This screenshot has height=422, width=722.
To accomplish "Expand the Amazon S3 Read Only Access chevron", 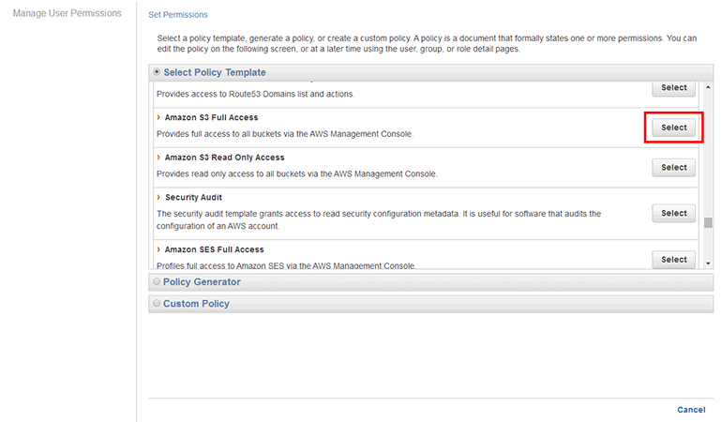I will 159,158.
